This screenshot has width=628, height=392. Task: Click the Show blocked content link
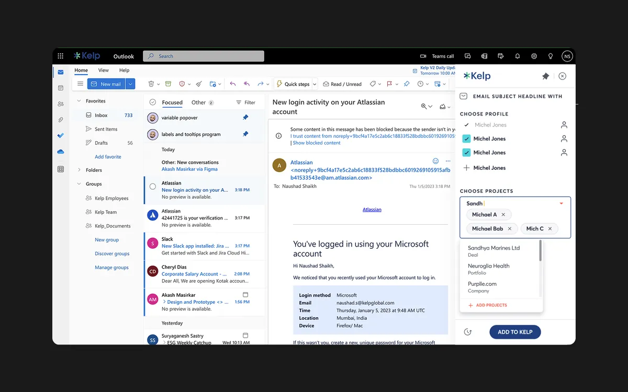pos(317,143)
